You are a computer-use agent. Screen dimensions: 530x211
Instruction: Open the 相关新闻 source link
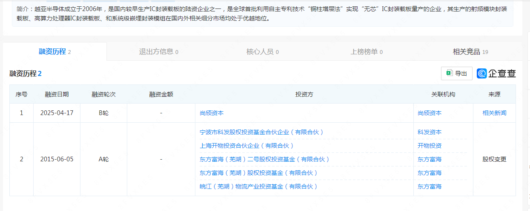[494, 113]
